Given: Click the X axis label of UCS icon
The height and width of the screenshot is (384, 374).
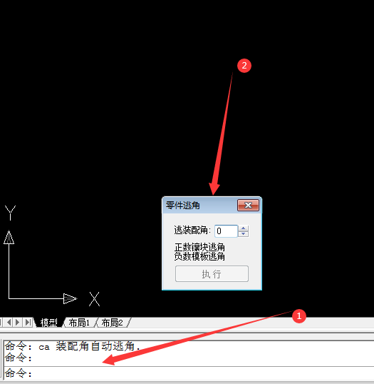Looking at the screenshot, I should point(94,299).
